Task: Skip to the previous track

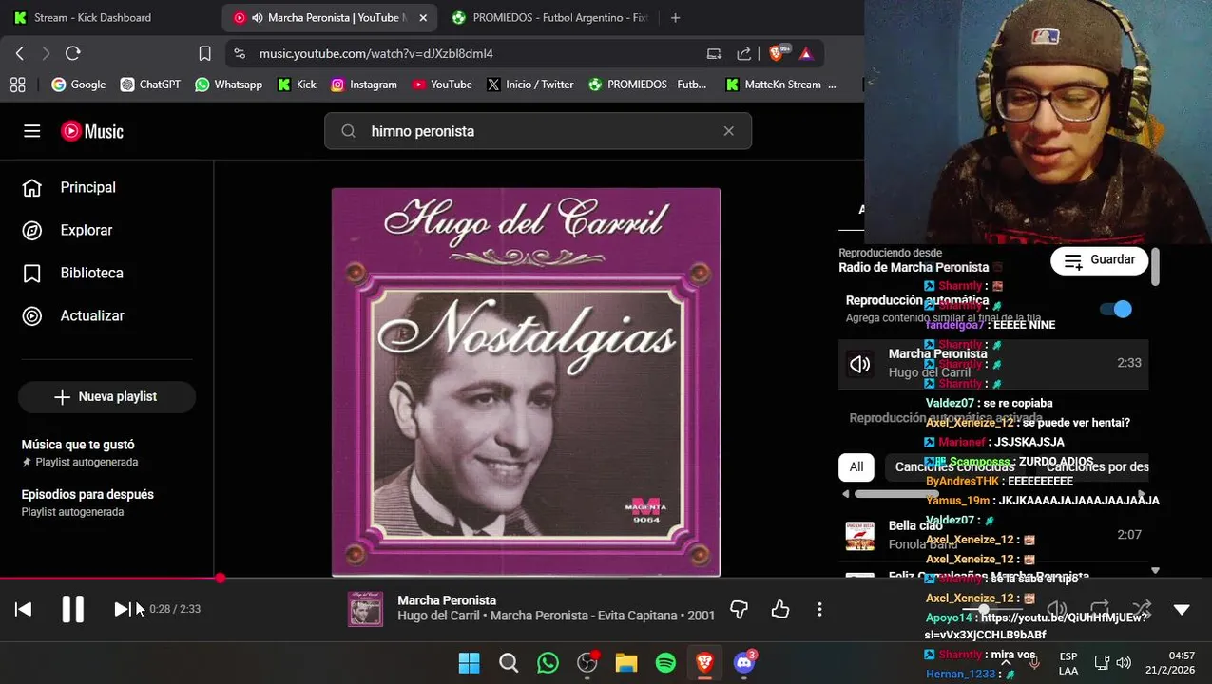Action: pos(24,609)
